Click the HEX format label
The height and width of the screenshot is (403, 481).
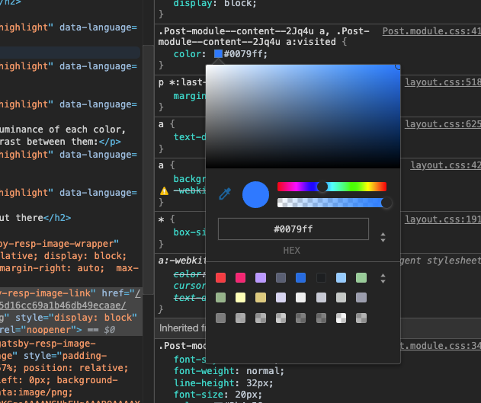click(292, 251)
